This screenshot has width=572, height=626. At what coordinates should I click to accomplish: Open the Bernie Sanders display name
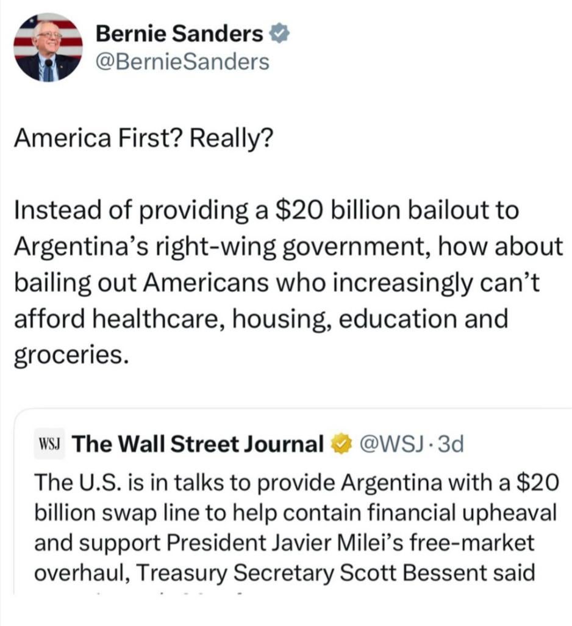click(x=179, y=34)
